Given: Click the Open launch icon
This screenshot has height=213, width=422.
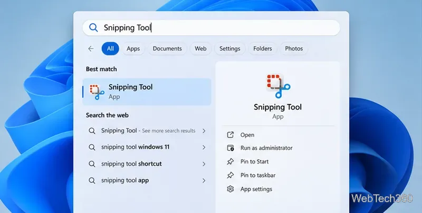Looking at the screenshot, I should click(x=231, y=135).
